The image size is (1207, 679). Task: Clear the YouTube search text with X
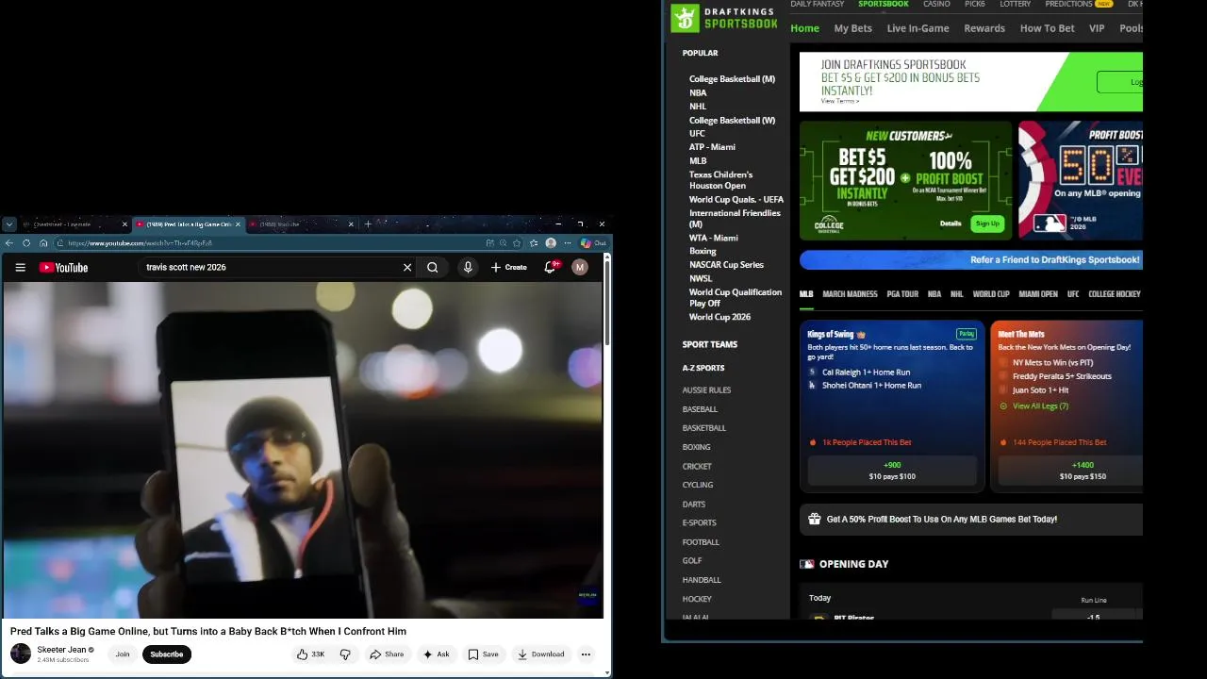tap(407, 267)
